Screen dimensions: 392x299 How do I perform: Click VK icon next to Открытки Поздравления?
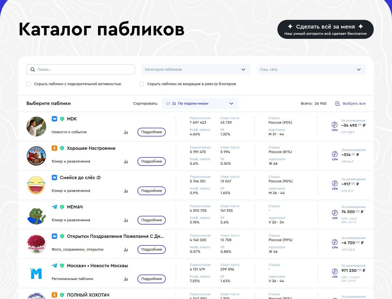coord(54,236)
